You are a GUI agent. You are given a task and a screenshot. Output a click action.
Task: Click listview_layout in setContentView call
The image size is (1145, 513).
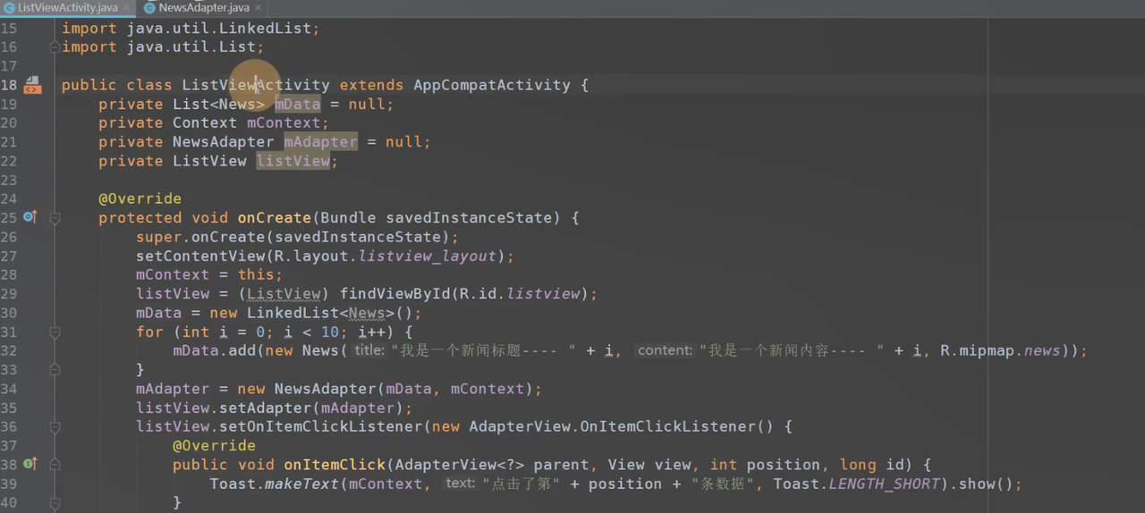pos(427,256)
